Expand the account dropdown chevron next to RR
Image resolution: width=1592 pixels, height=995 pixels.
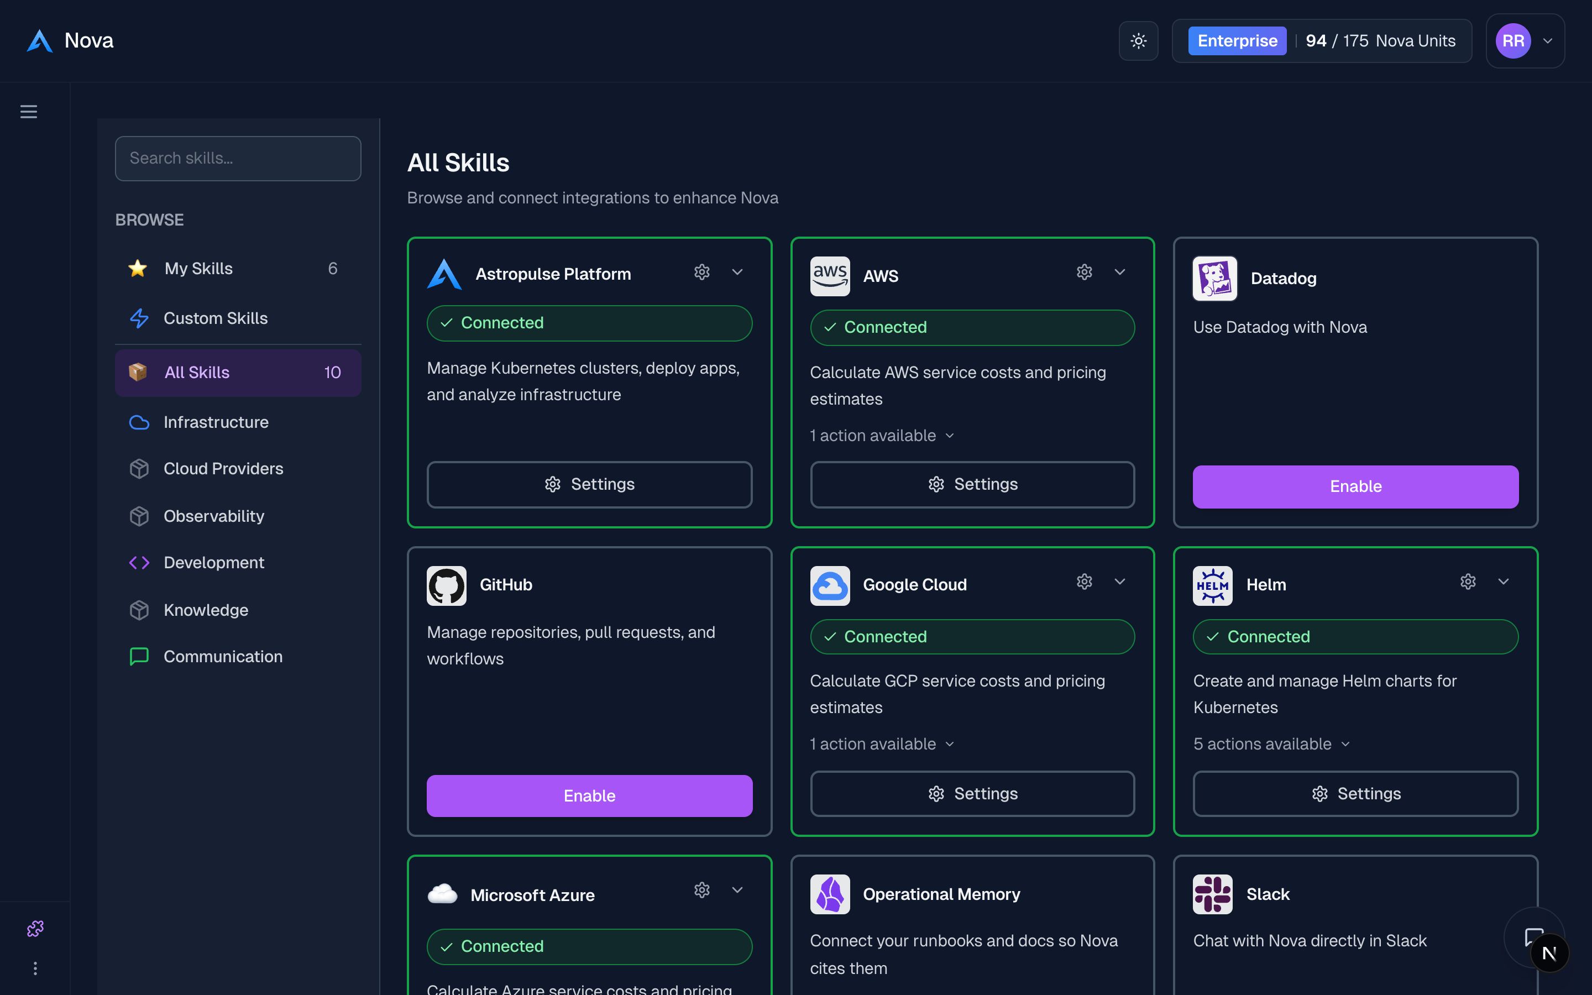pyautogui.click(x=1548, y=41)
